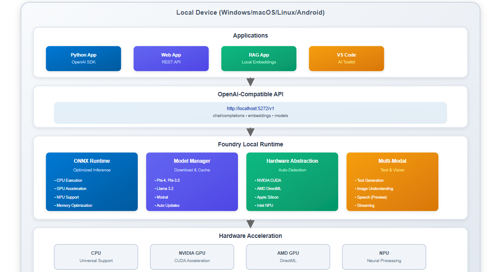This screenshot has height=272, width=501.
Task: Click the Hardware Abstraction block heading
Action: (x=292, y=161)
